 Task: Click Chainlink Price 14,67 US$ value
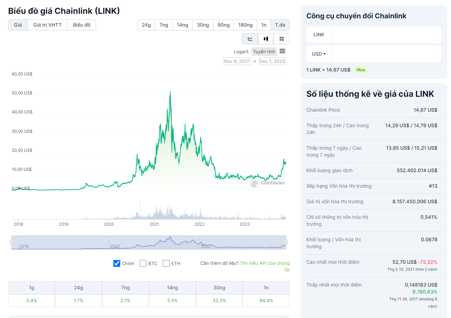click(425, 110)
